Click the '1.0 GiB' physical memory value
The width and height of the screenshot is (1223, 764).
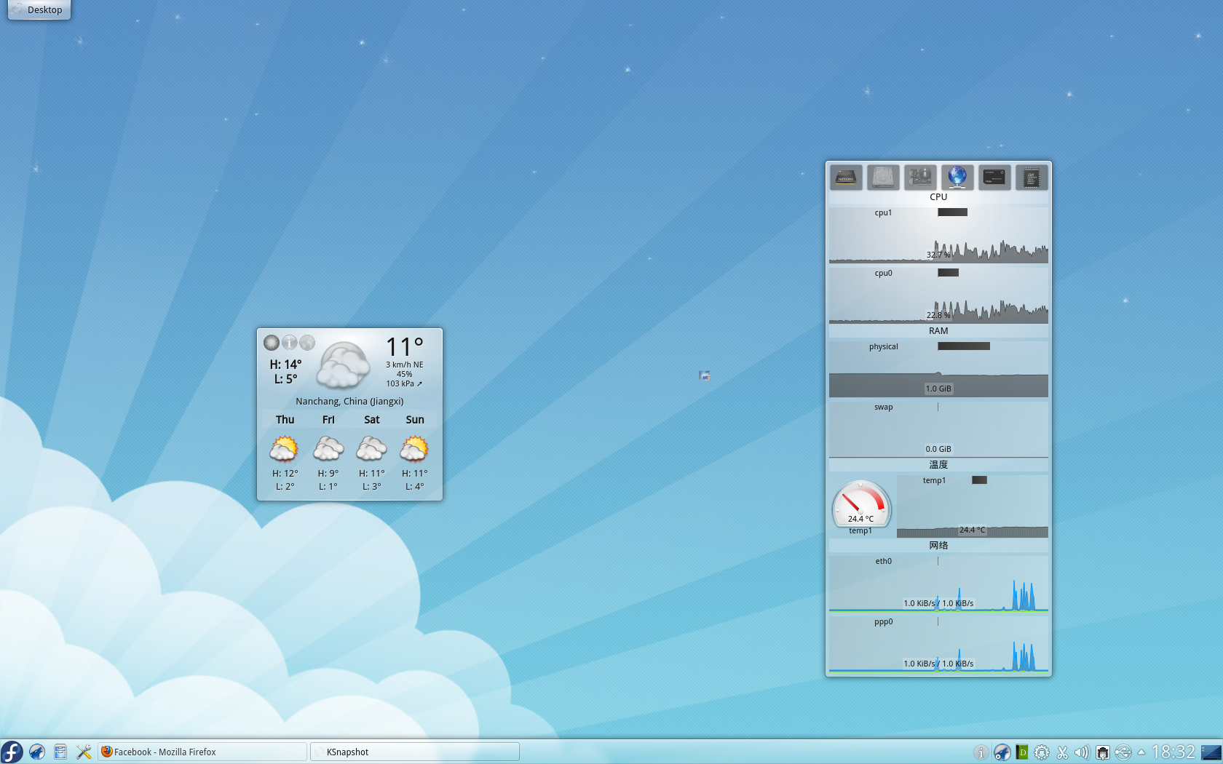938,389
